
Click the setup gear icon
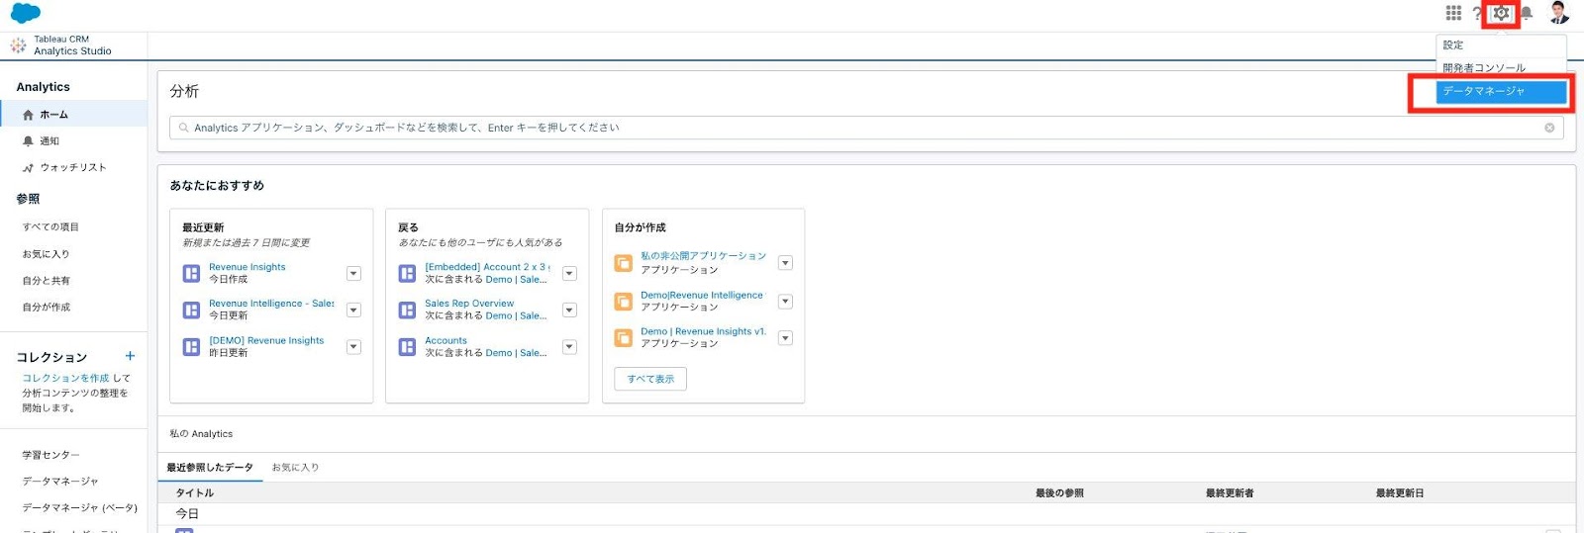(1501, 13)
